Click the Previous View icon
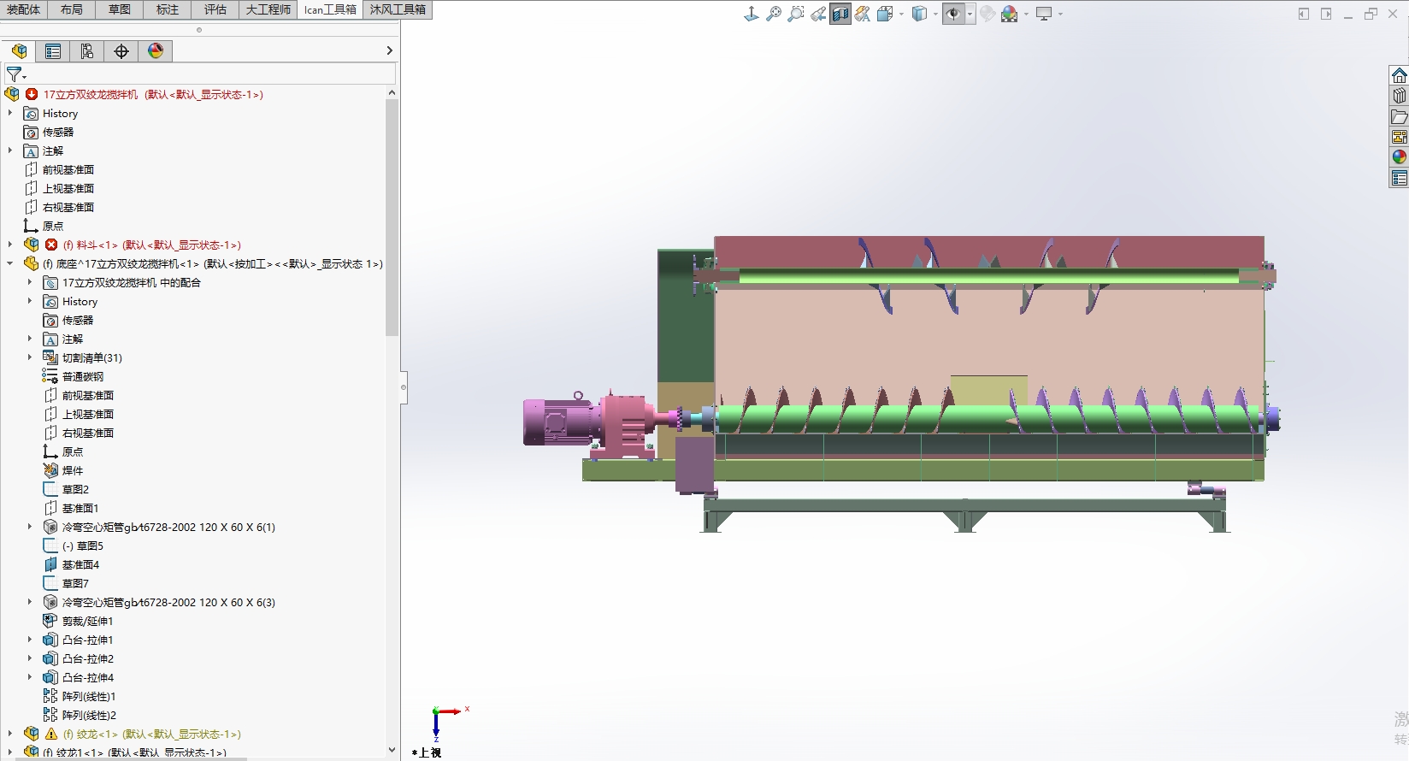The height and width of the screenshot is (761, 1409). 818,14
